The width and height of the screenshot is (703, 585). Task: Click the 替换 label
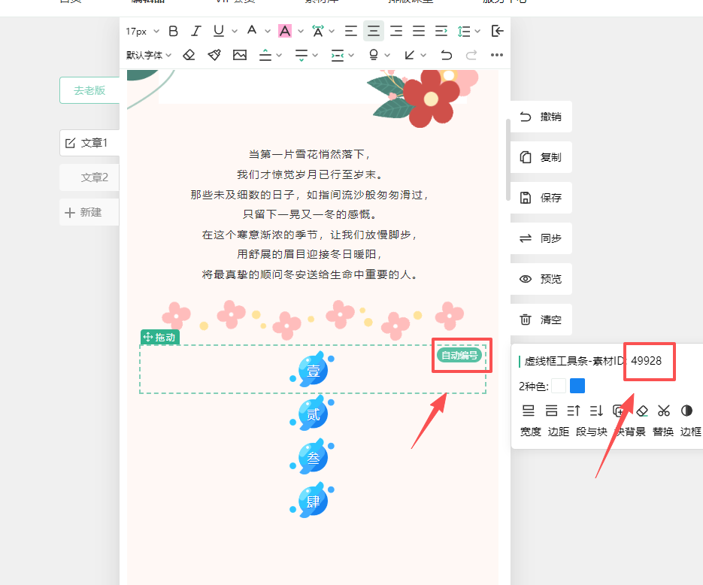[x=663, y=432]
